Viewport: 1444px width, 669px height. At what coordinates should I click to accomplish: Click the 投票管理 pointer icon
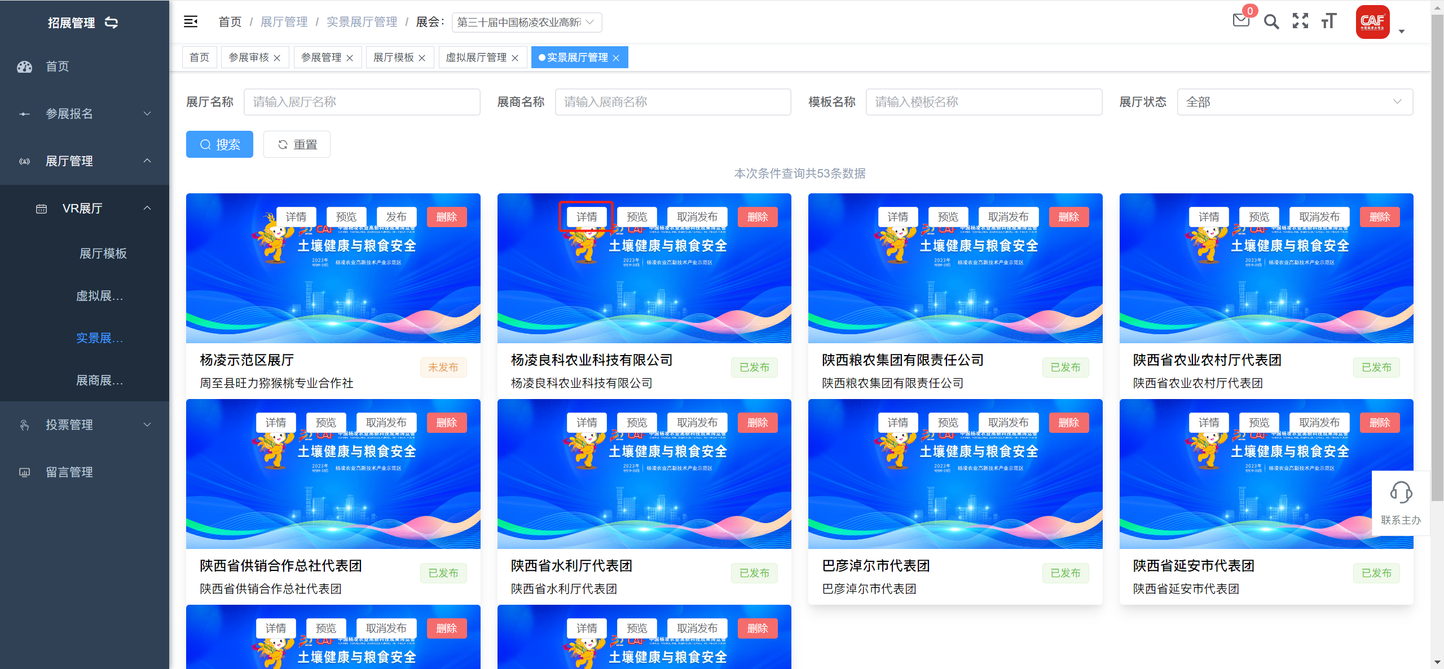point(25,425)
